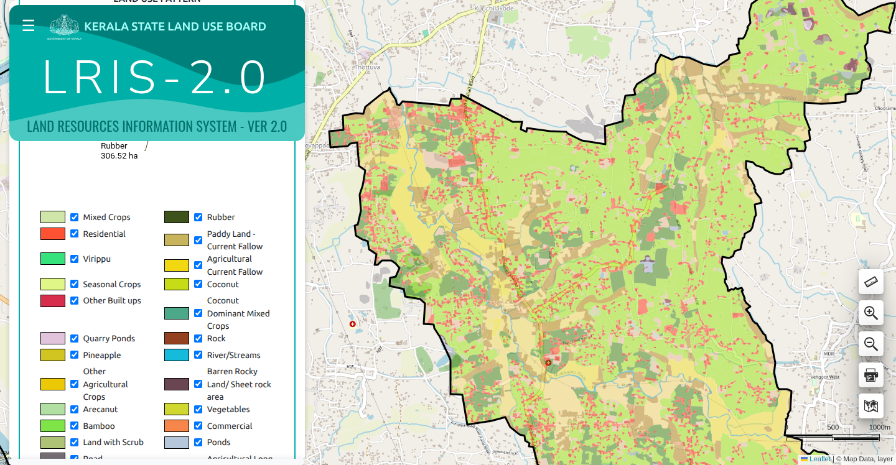
Task: Zoom out using the magnifier minus icon
Action: (x=870, y=344)
